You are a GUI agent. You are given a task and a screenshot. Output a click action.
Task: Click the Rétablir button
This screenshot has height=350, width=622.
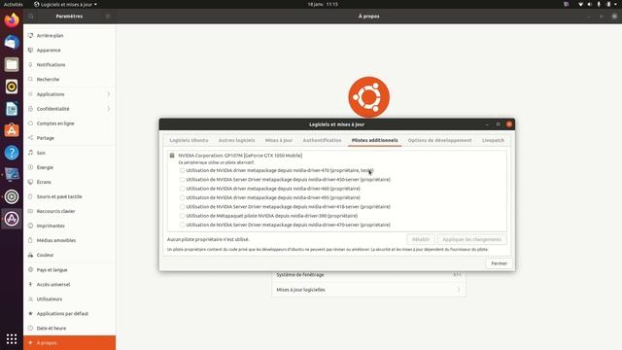[421, 240]
